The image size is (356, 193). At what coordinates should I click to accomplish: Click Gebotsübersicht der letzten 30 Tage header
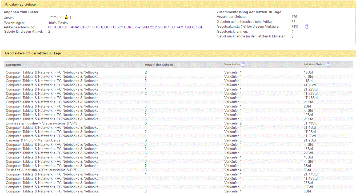pos(33,53)
